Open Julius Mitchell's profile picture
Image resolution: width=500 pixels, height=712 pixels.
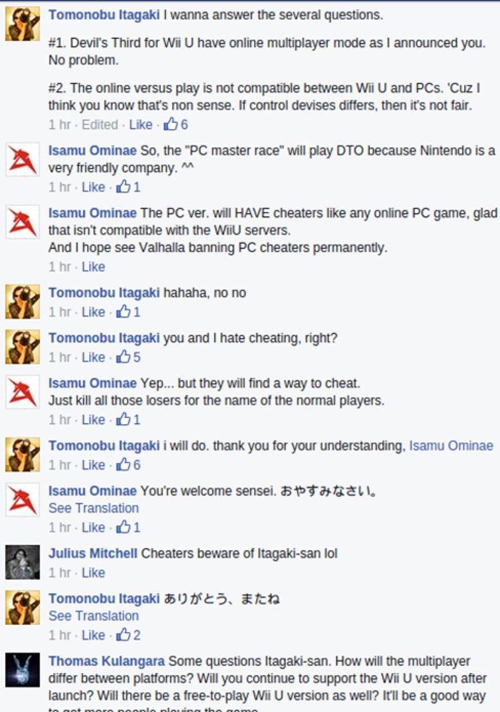coord(22,562)
